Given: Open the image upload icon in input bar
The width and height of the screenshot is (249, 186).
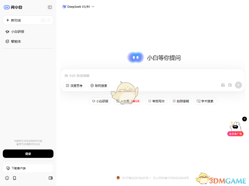Looking at the screenshot, I should click(223, 85).
